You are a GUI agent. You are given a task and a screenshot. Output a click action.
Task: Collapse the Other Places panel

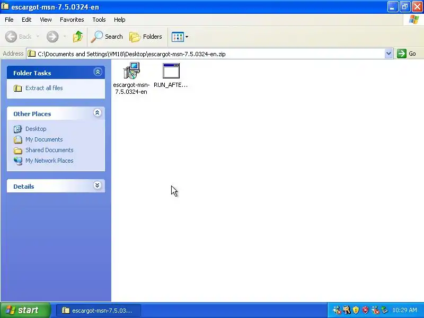(x=98, y=113)
